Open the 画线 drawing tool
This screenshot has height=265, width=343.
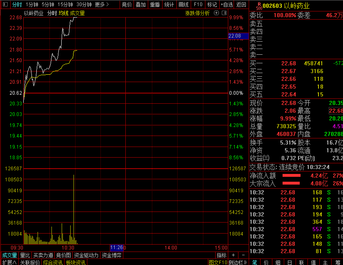point(183,4)
